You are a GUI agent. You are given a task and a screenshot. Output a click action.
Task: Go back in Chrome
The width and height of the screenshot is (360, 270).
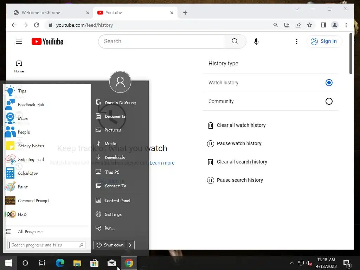tap(14, 25)
